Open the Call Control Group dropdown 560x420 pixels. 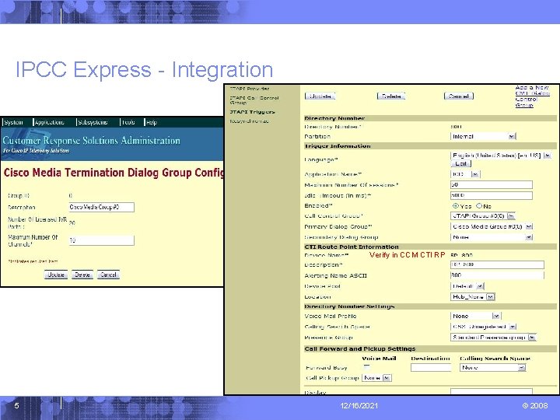(x=482, y=216)
